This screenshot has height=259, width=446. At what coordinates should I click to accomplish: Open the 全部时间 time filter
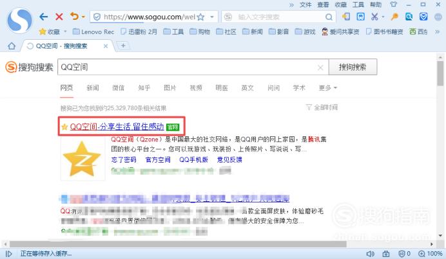click(x=322, y=107)
